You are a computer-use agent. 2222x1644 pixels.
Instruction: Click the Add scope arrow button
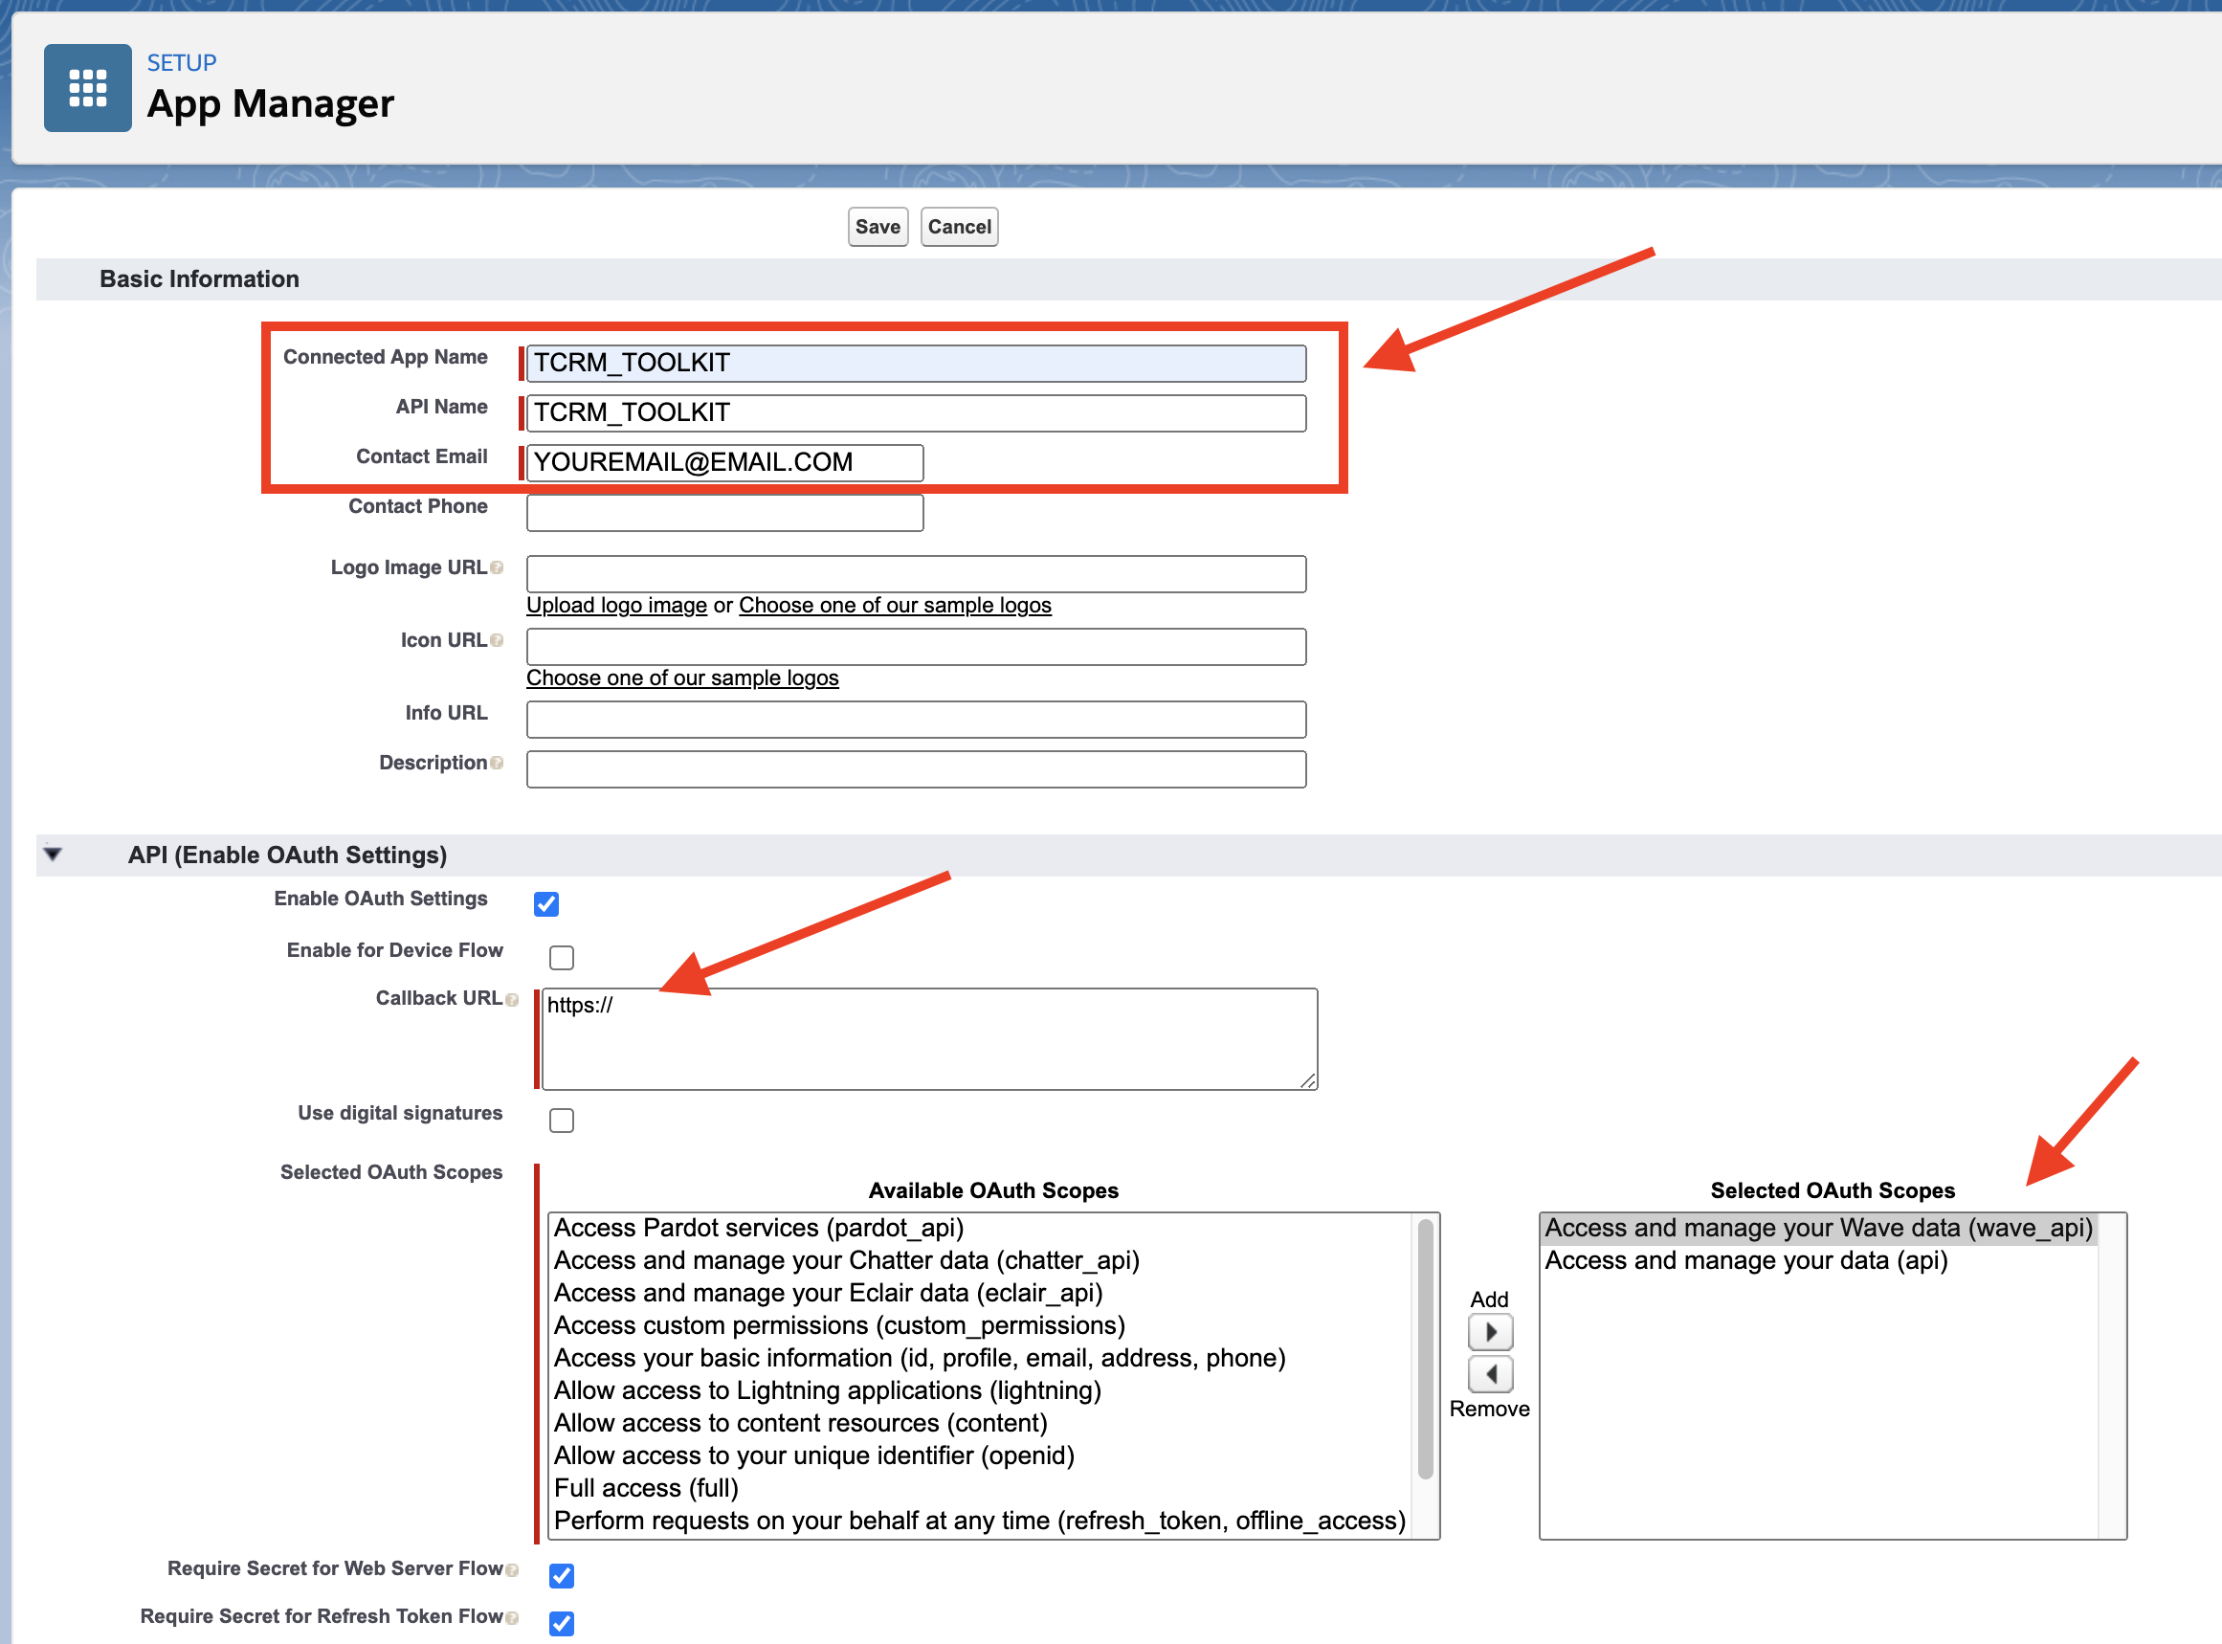point(1490,1331)
